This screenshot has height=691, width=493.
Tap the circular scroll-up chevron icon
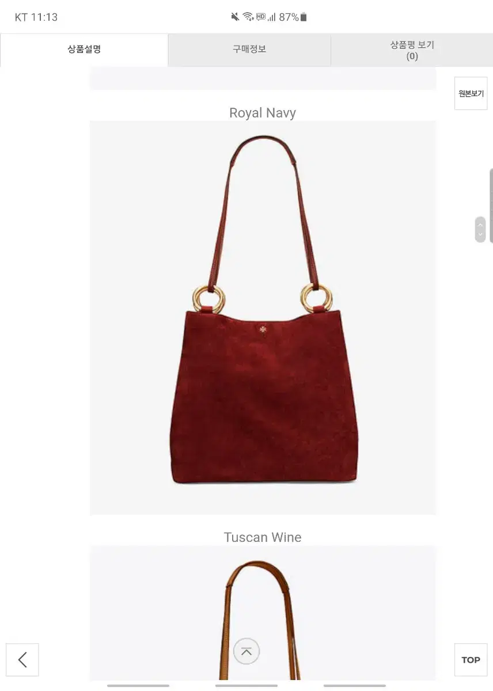pos(246,652)
